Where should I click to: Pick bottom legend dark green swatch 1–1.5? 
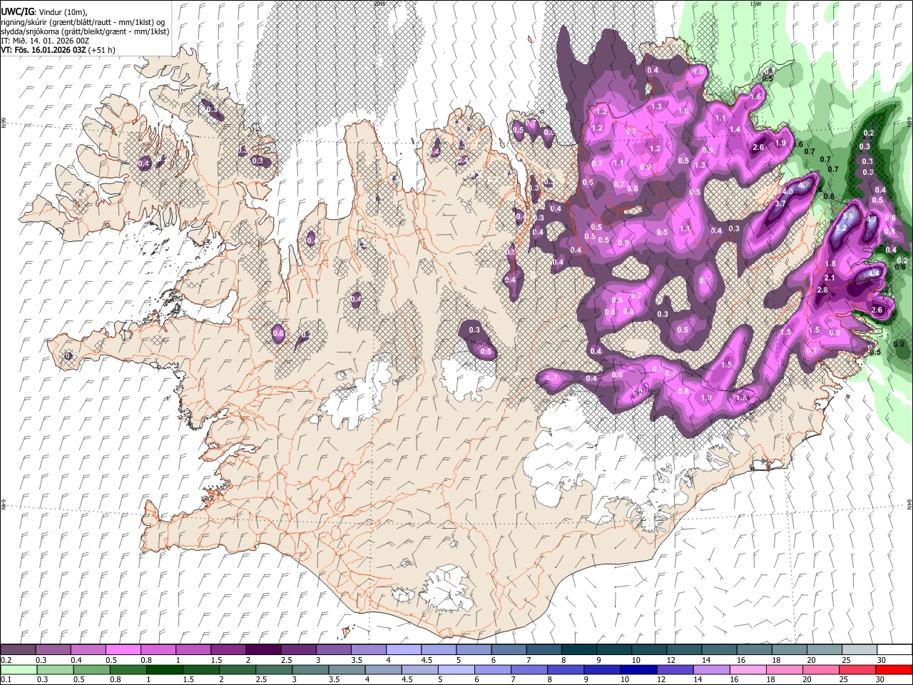point(164,669)
